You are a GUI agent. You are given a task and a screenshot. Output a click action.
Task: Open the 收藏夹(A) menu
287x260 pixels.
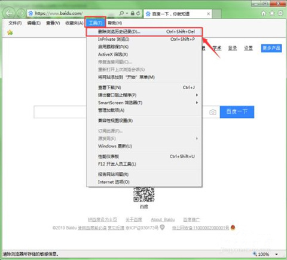(74, 23)
